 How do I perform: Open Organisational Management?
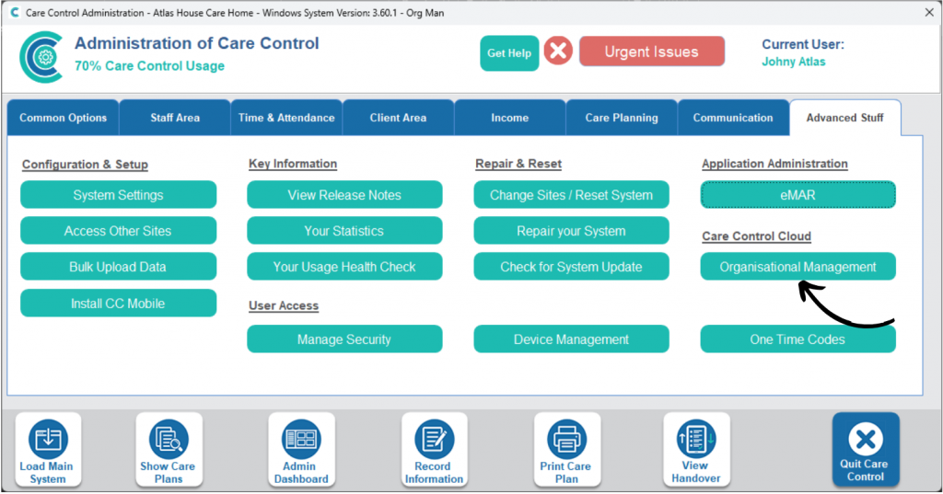(798, 267)
